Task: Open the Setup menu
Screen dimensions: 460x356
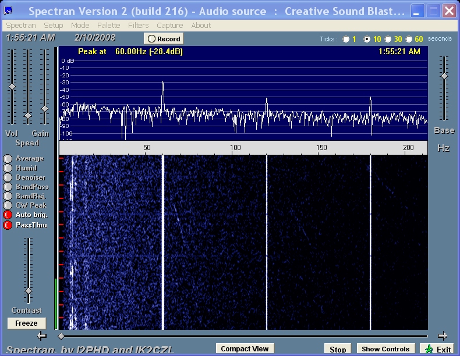Action: click(54, 26)
